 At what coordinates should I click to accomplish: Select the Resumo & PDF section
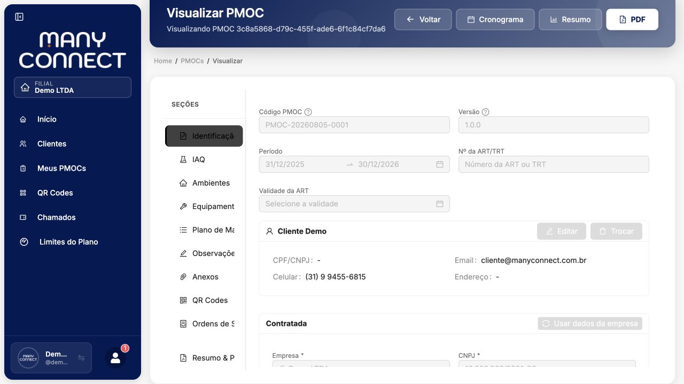pos(204,358)
